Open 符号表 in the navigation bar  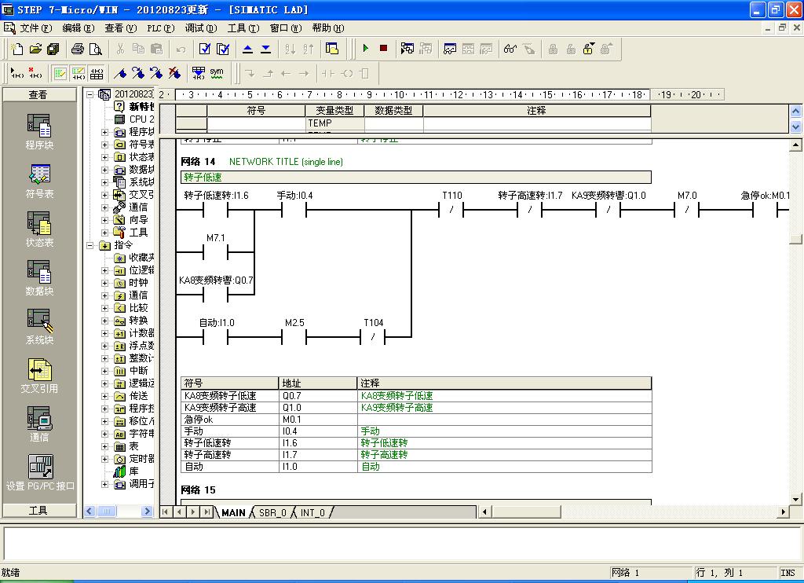39,181
